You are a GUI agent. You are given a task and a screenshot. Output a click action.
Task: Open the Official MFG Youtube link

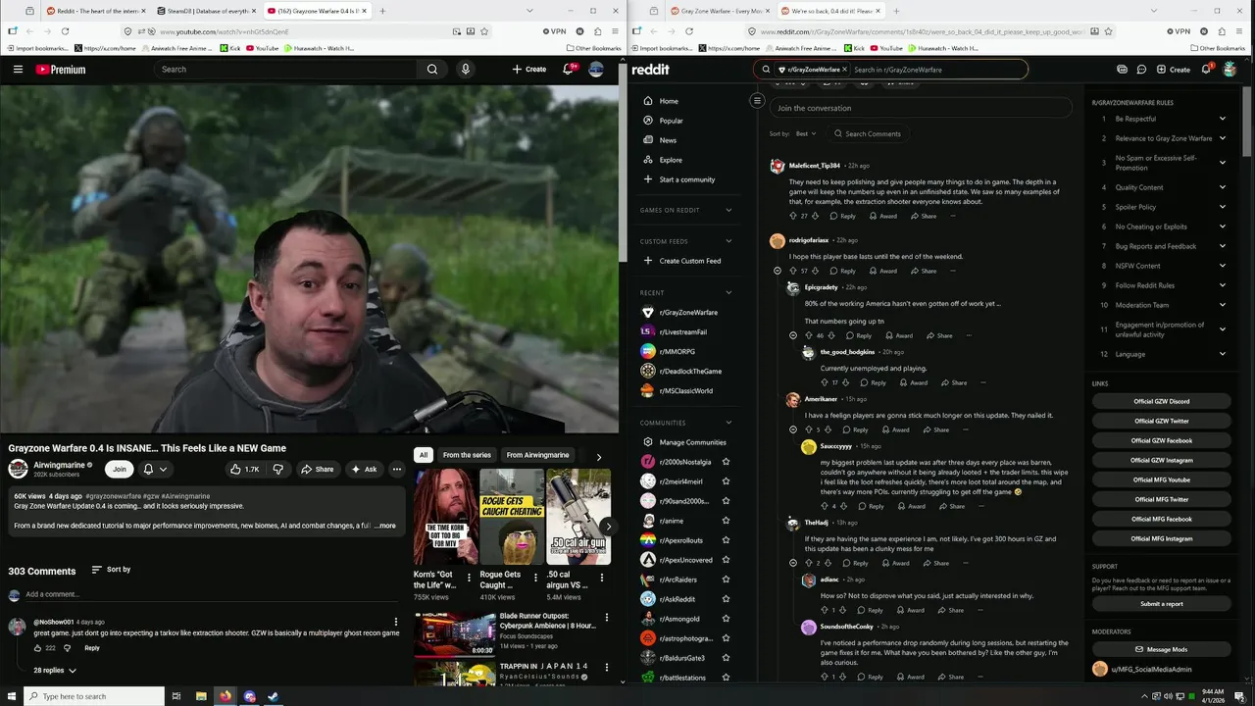[1162, 479]
